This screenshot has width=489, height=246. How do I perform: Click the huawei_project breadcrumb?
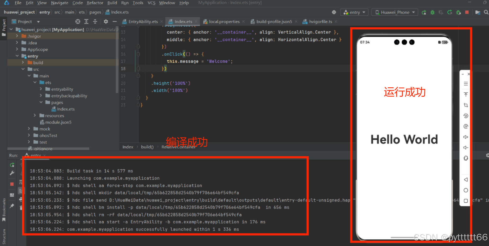click(19, 12)
